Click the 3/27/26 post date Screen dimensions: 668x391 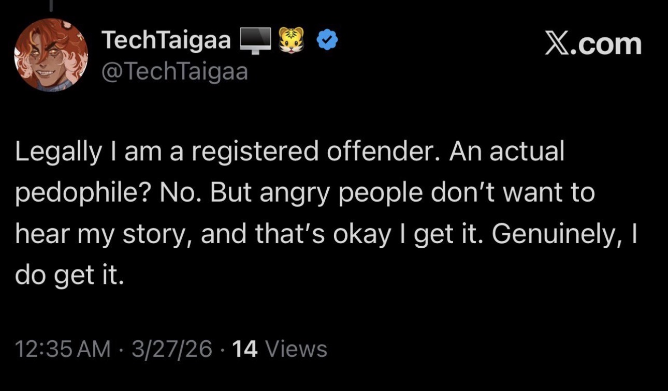point(171,349)
